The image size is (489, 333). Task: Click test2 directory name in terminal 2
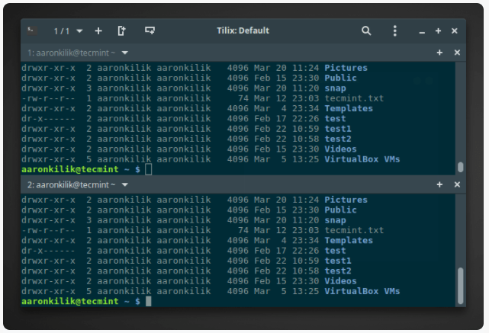pos(338,271)
